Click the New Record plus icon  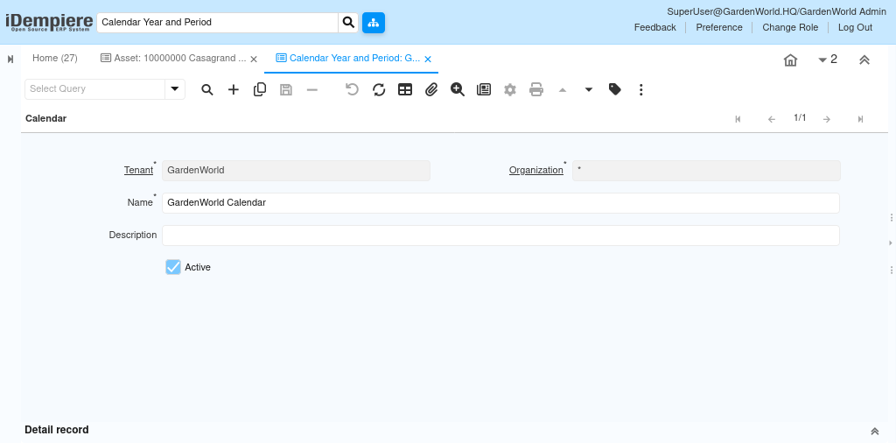234,89
